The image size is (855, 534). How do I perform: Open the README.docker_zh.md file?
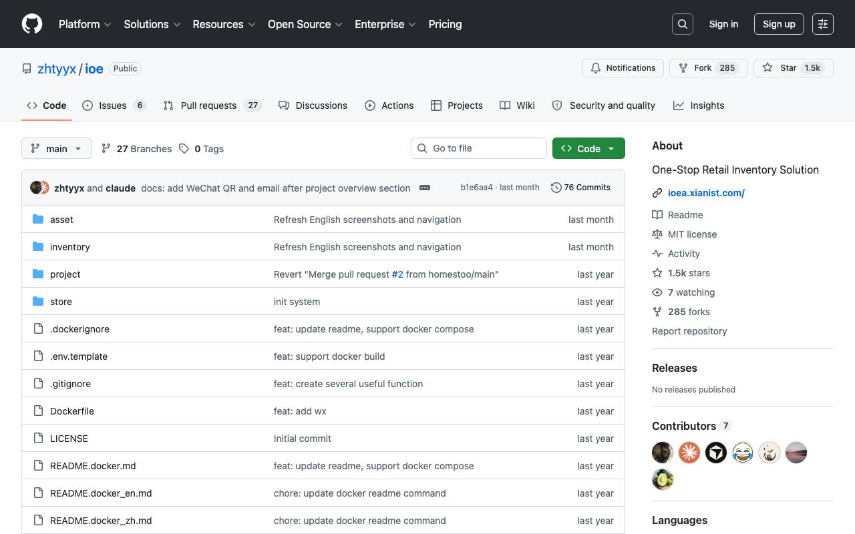[101, 521]
